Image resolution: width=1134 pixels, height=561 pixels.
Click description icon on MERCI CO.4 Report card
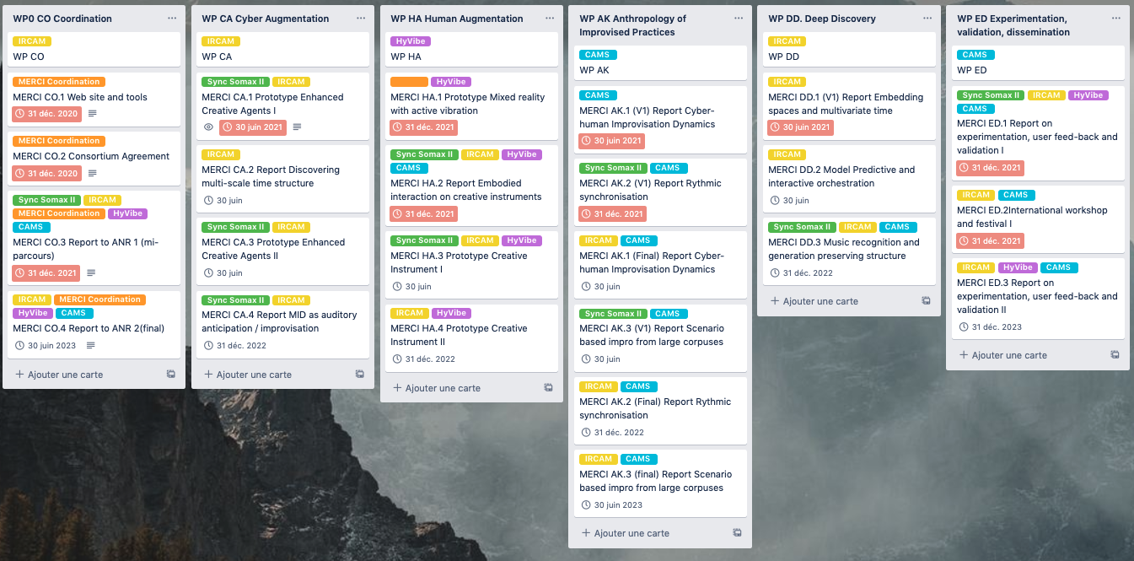coord(91,345)
